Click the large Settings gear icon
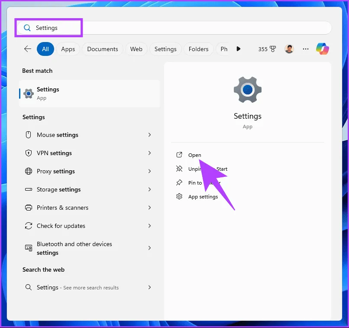Viewport: 349px width, 328px height. pos(247,90)
